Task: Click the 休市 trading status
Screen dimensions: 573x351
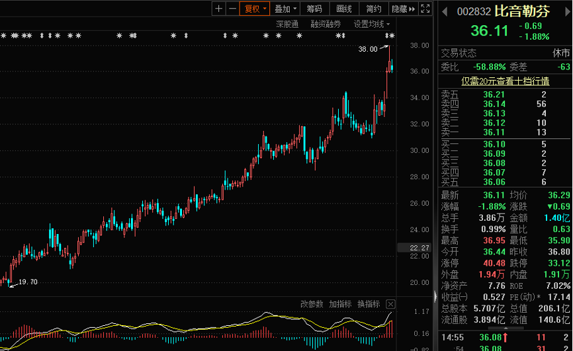Action: click(x=561, y=54)
